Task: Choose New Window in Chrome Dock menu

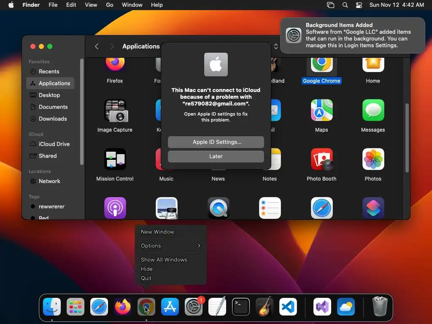Action: coord(171,232)
